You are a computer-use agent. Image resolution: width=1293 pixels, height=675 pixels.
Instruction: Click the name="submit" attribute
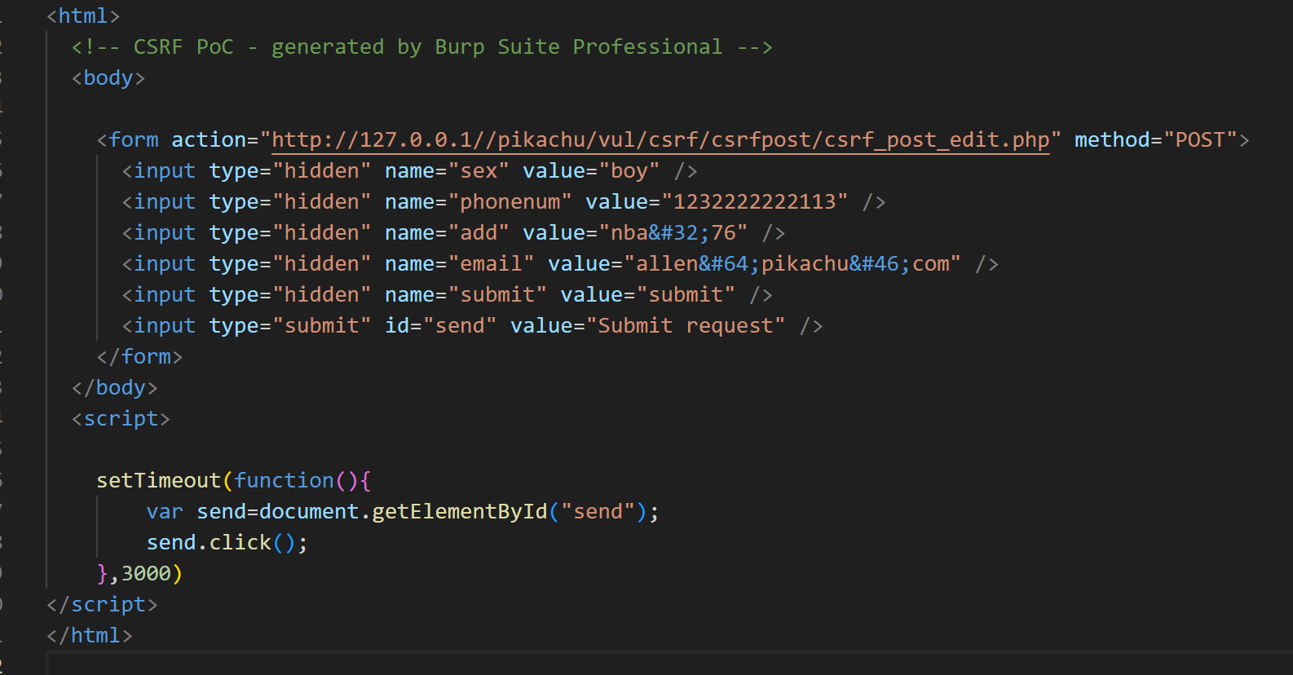[466, 295]
